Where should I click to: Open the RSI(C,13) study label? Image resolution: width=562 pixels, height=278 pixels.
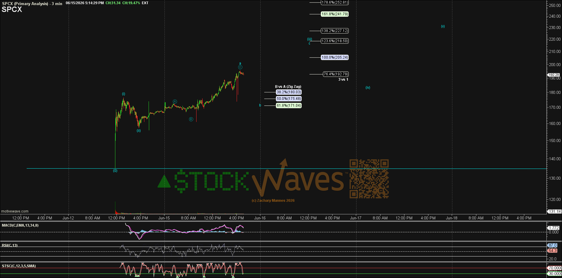tap(9, 245)
